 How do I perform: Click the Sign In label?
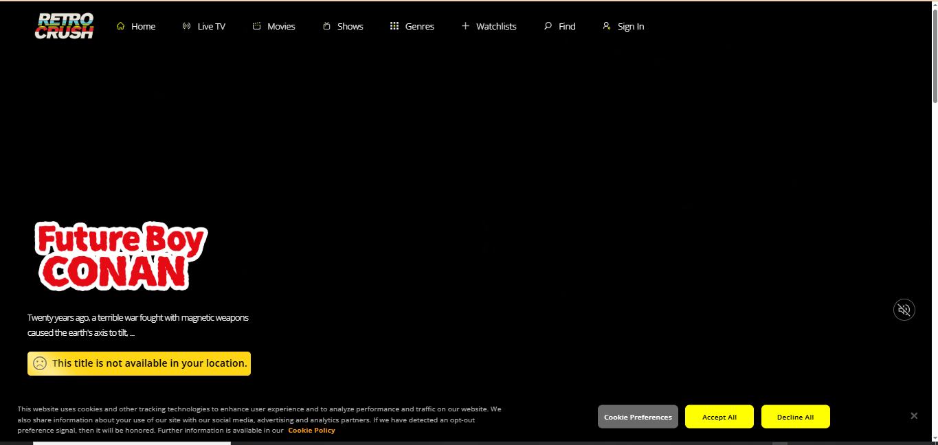click(x=631, y=26)
